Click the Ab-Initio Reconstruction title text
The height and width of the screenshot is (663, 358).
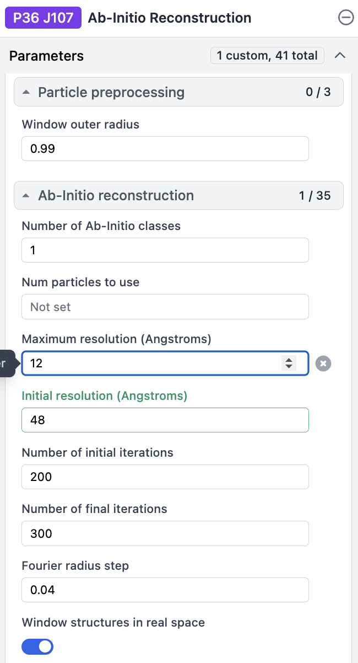[x=170, y=18]
